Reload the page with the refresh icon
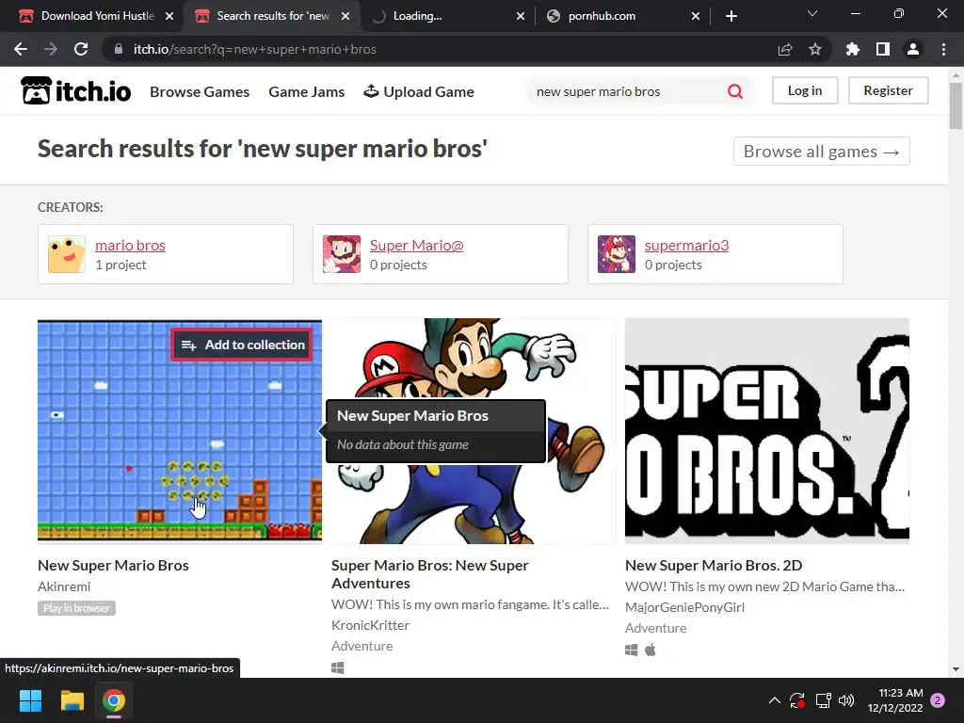The height and width of the screenshot is (723, 964). tap(81, 49)
